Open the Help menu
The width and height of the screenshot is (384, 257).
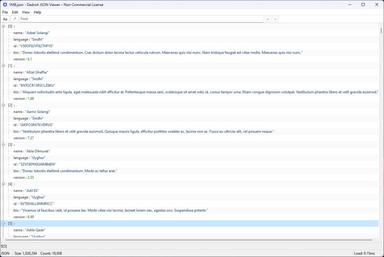pyautogui.click(x=37, y=12)
